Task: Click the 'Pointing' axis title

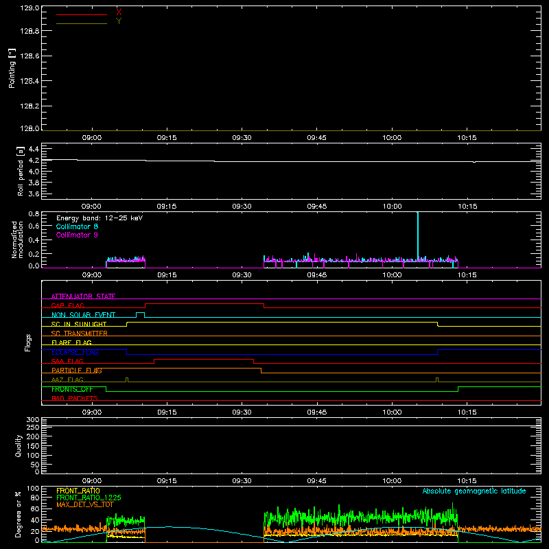Action: [12, 68]
